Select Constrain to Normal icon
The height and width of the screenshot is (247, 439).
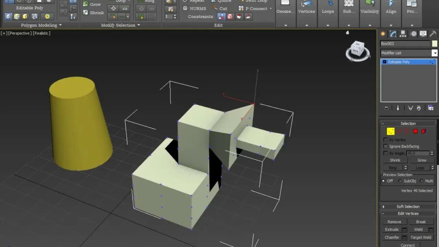click(248, 16)
